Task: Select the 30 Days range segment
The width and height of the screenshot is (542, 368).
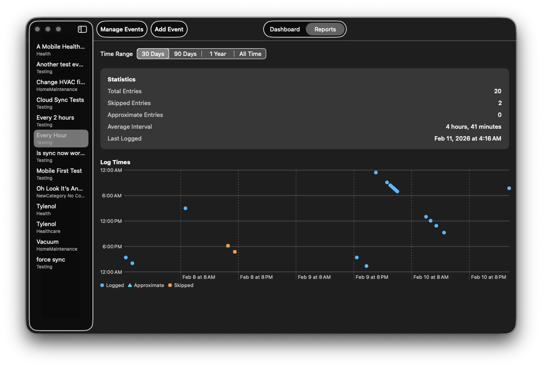Action: (x=153, y=54)
